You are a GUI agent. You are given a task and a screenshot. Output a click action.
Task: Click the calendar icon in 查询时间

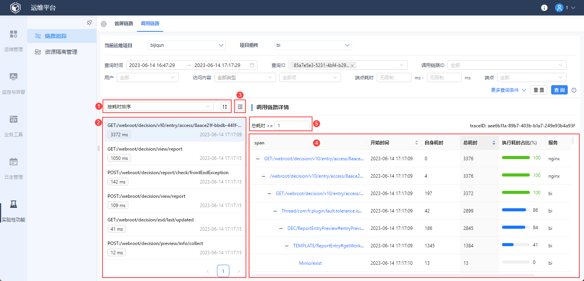click(x=252, y=65)
